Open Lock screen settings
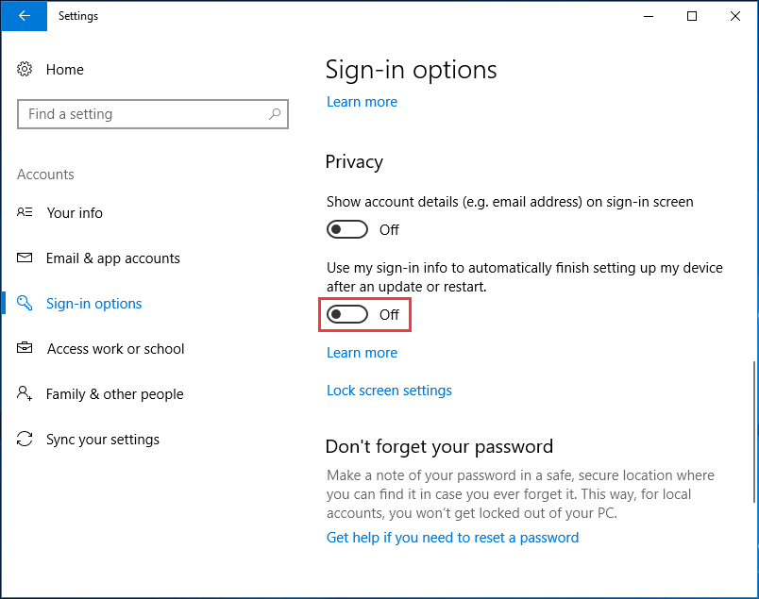This screenshot has height=599, width=759. [389, 390]
